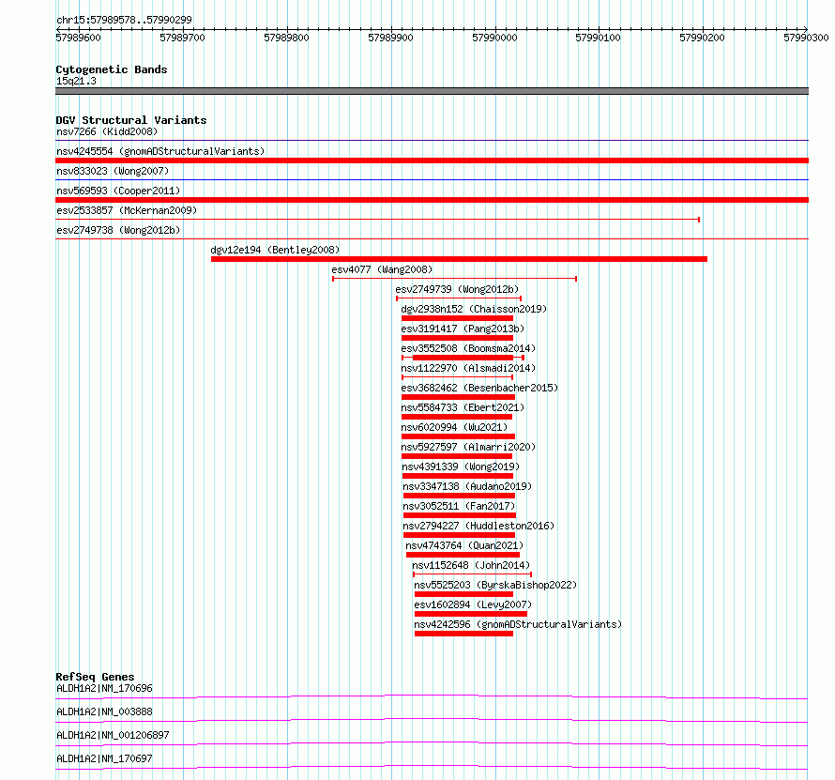This screenshot has width=835, height=780.
Task: Open variant nsv5927597 (Almarri2020)
Action: pos(468,447)
